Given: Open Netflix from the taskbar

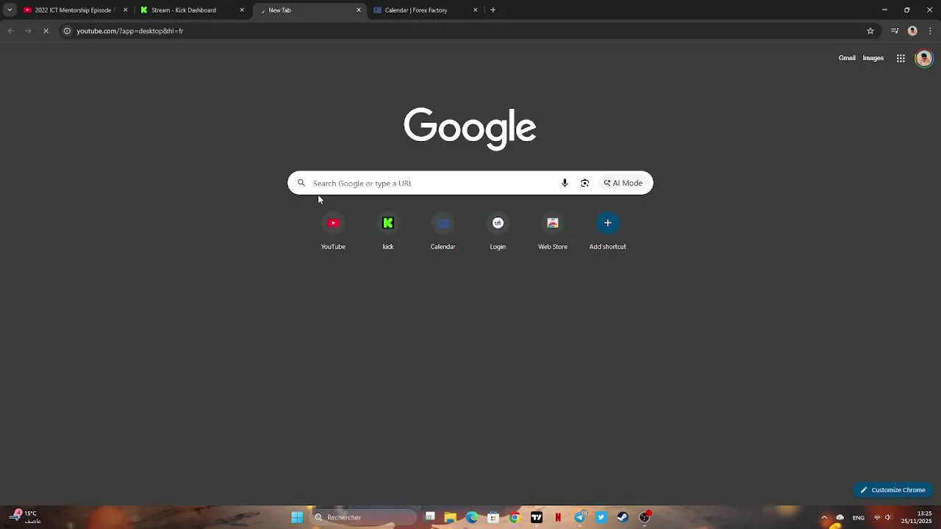Looking at the screenshot, I should [x=558, y=517].
